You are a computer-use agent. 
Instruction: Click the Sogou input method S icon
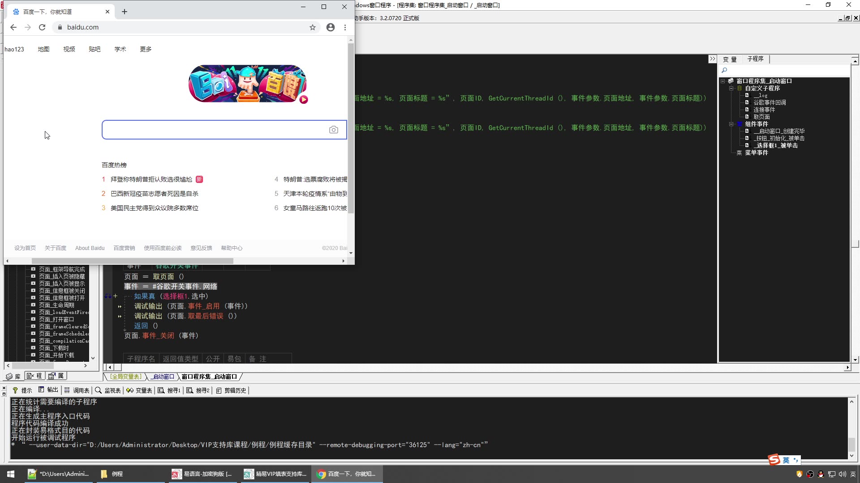pyautogui.click(x=774, y=460)
